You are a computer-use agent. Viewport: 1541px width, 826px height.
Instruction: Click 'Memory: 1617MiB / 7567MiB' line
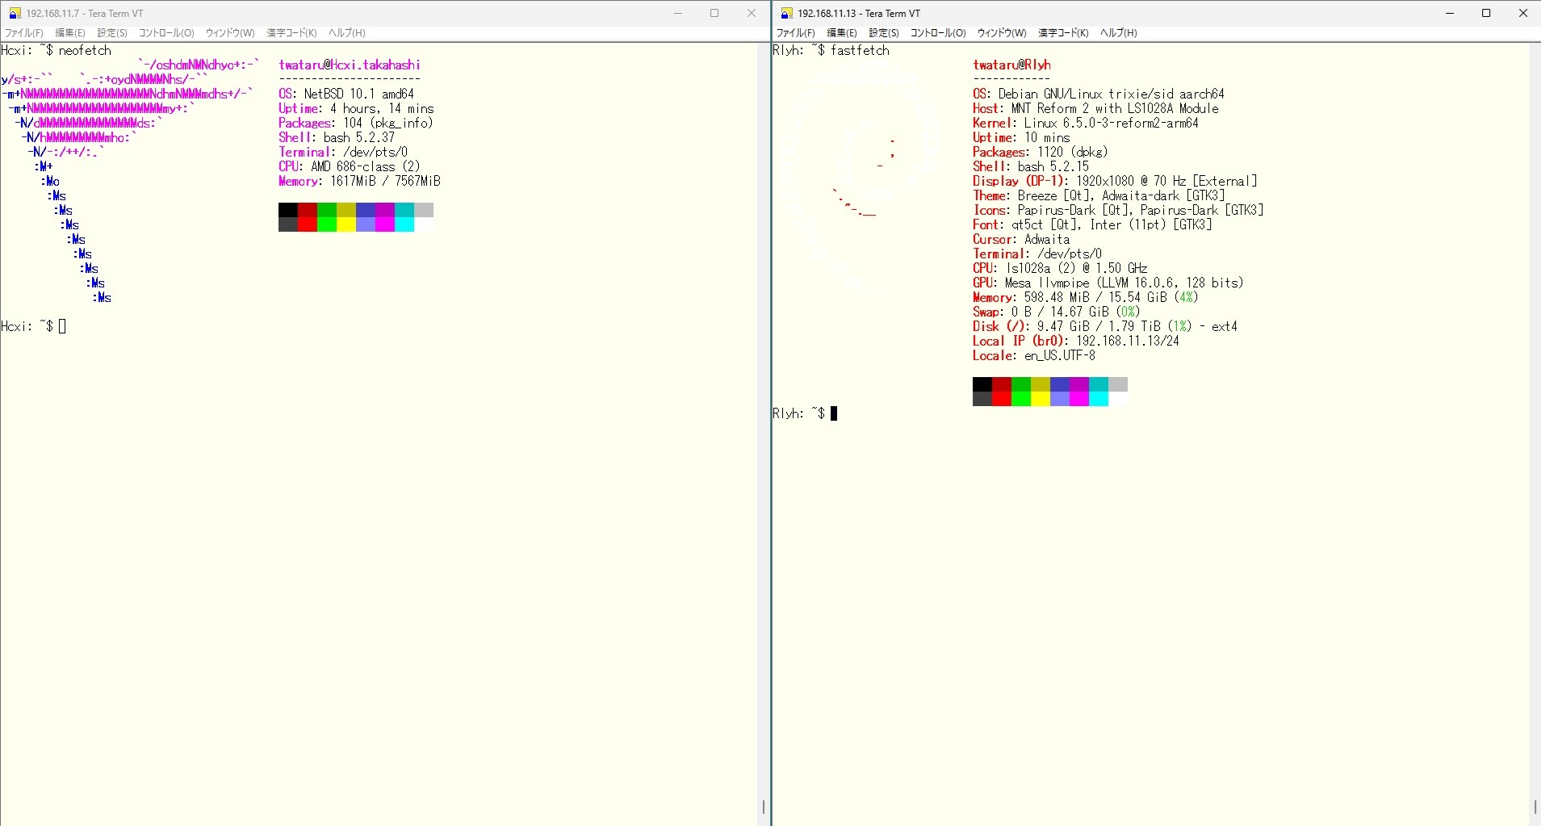pyautogui.click(x=359, y=181)
